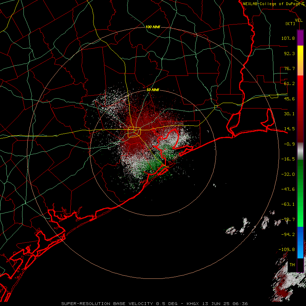
Task: Click the -47.6 velocity scale value
Action: pyautogui.click(x=288, y=189)
